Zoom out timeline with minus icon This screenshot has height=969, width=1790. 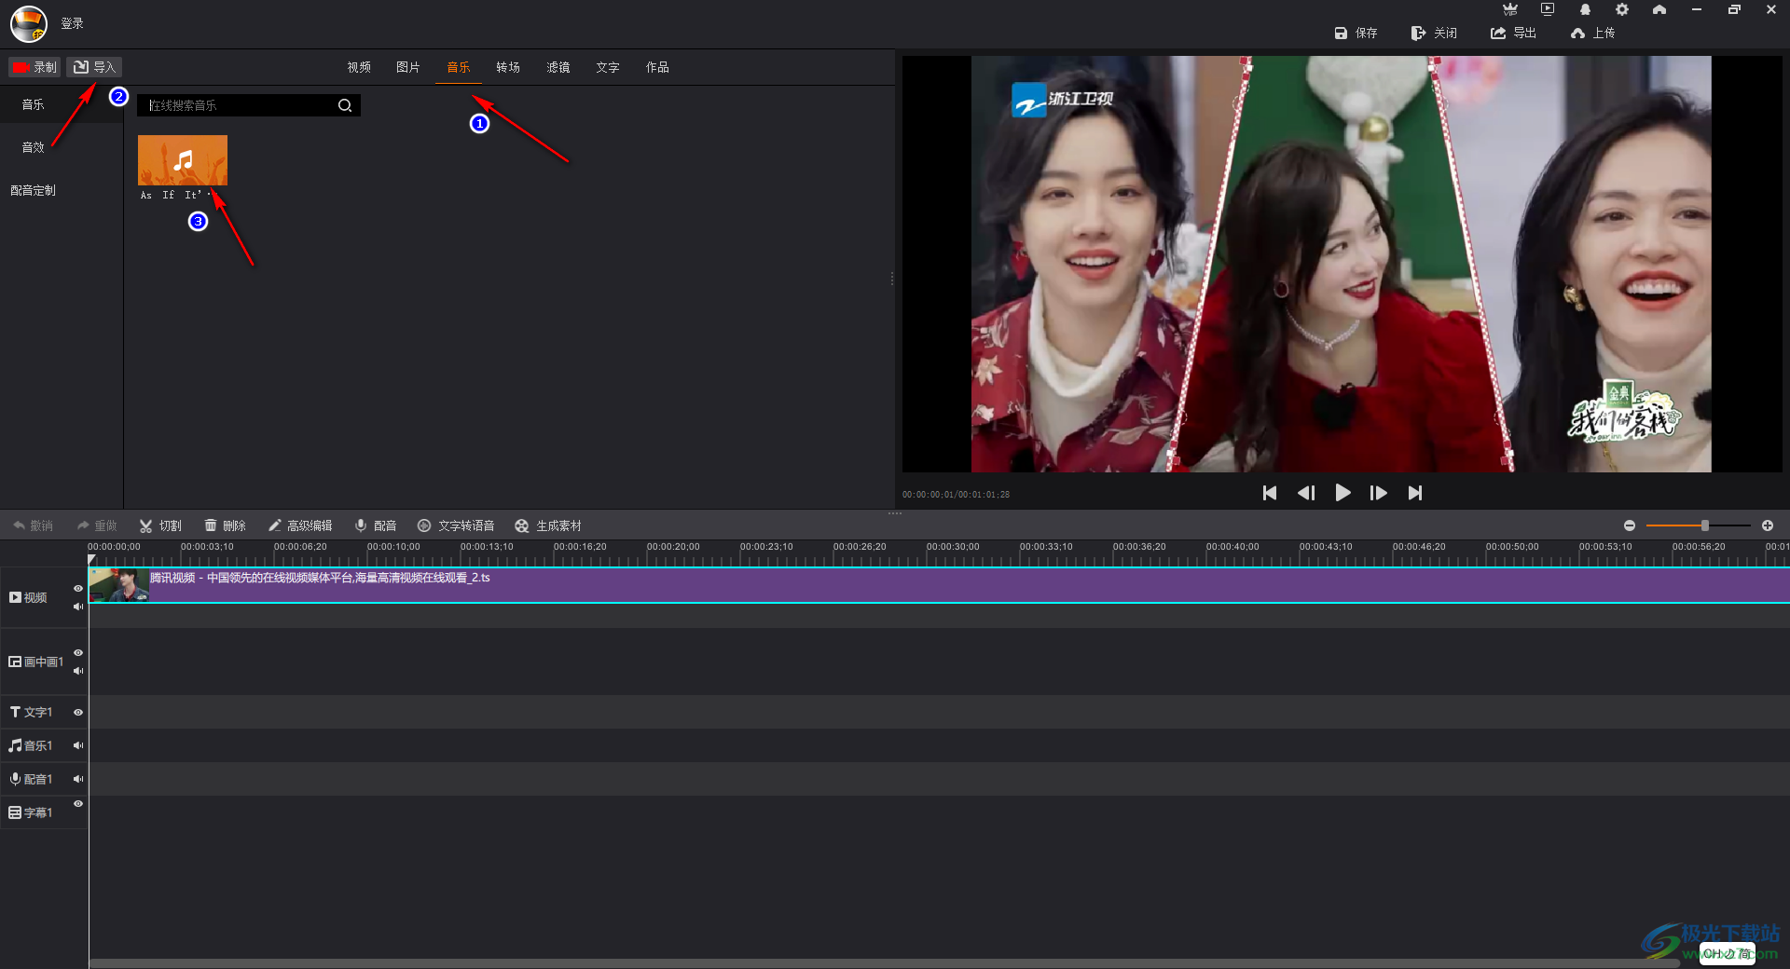(x=1630, y=525)
